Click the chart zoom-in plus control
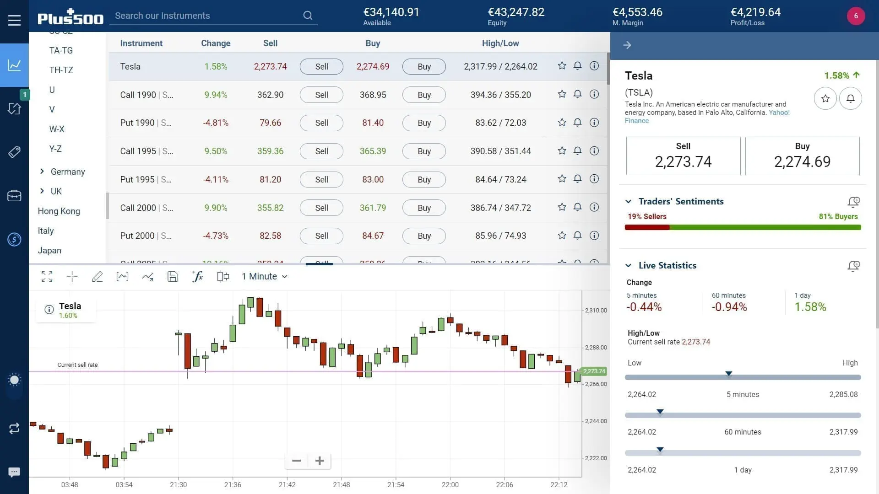 pyautogui.click(x=319, y=461)
